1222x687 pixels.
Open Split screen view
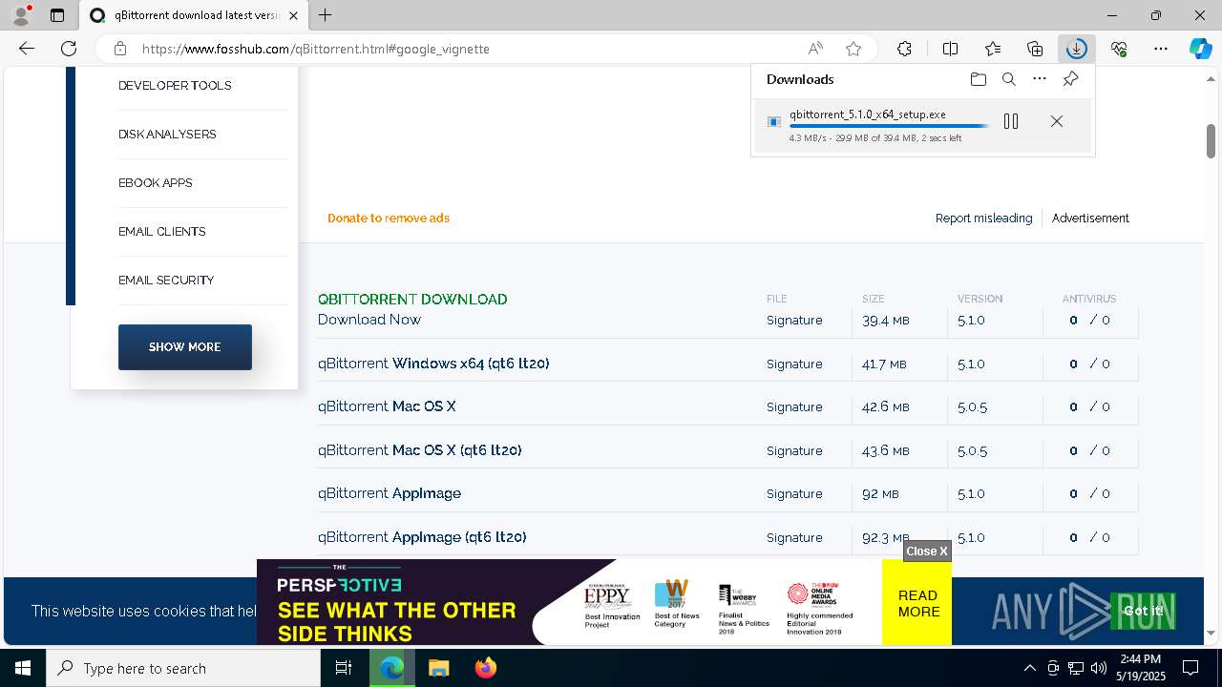tap(950, 49)
